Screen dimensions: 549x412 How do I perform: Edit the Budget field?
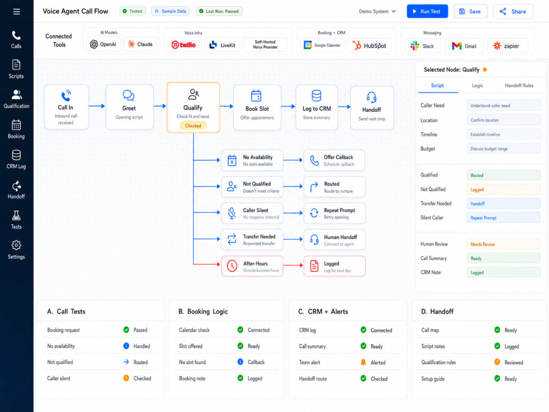[503, 148]
